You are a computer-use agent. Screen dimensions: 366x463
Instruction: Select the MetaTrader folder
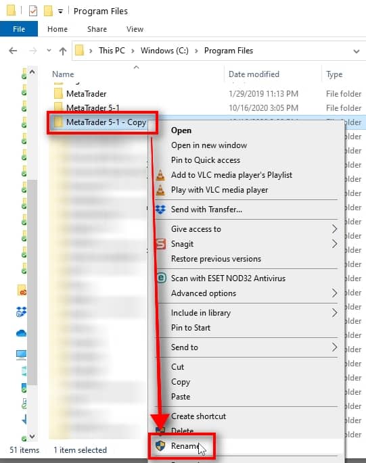coord(86,94)
